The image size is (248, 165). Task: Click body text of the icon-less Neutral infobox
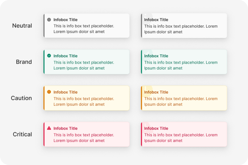181,29
